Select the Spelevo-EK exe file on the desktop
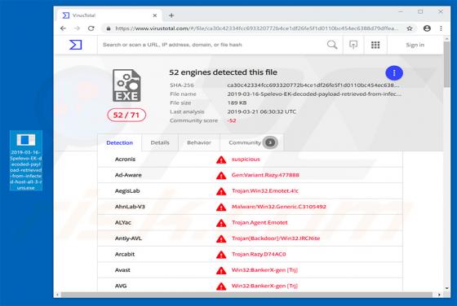Viewport: 457px width, 306px height. click(x=26, y=160)
